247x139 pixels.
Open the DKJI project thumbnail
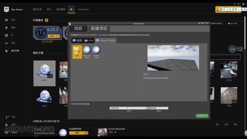(44, 96)
